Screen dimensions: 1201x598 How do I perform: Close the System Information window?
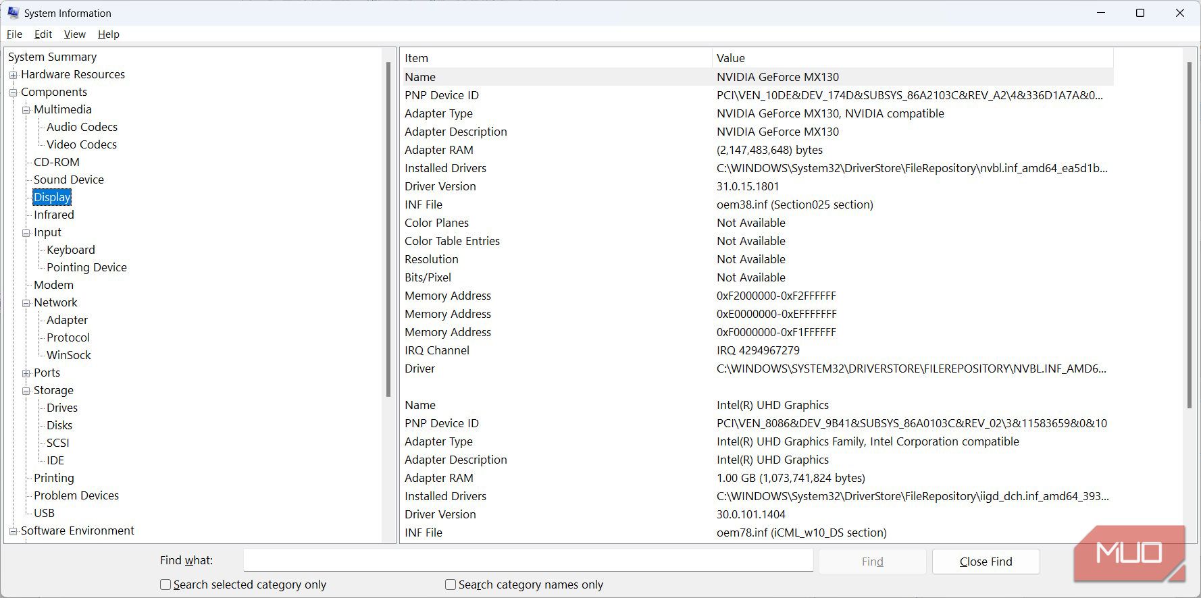(1180, 13)
